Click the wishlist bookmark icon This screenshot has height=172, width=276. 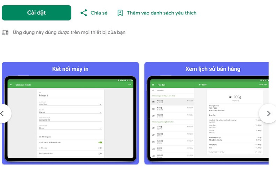click(120, 13)
